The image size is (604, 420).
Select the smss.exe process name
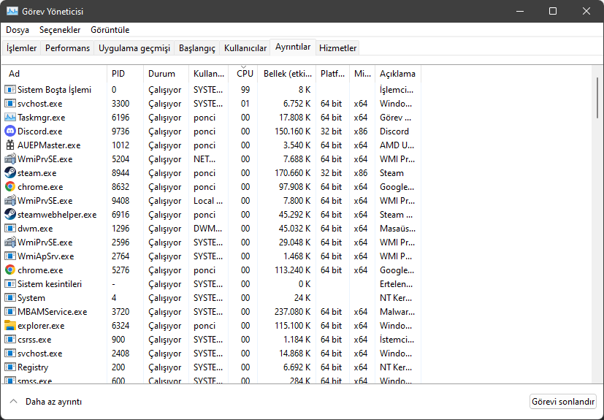[34, 381]
